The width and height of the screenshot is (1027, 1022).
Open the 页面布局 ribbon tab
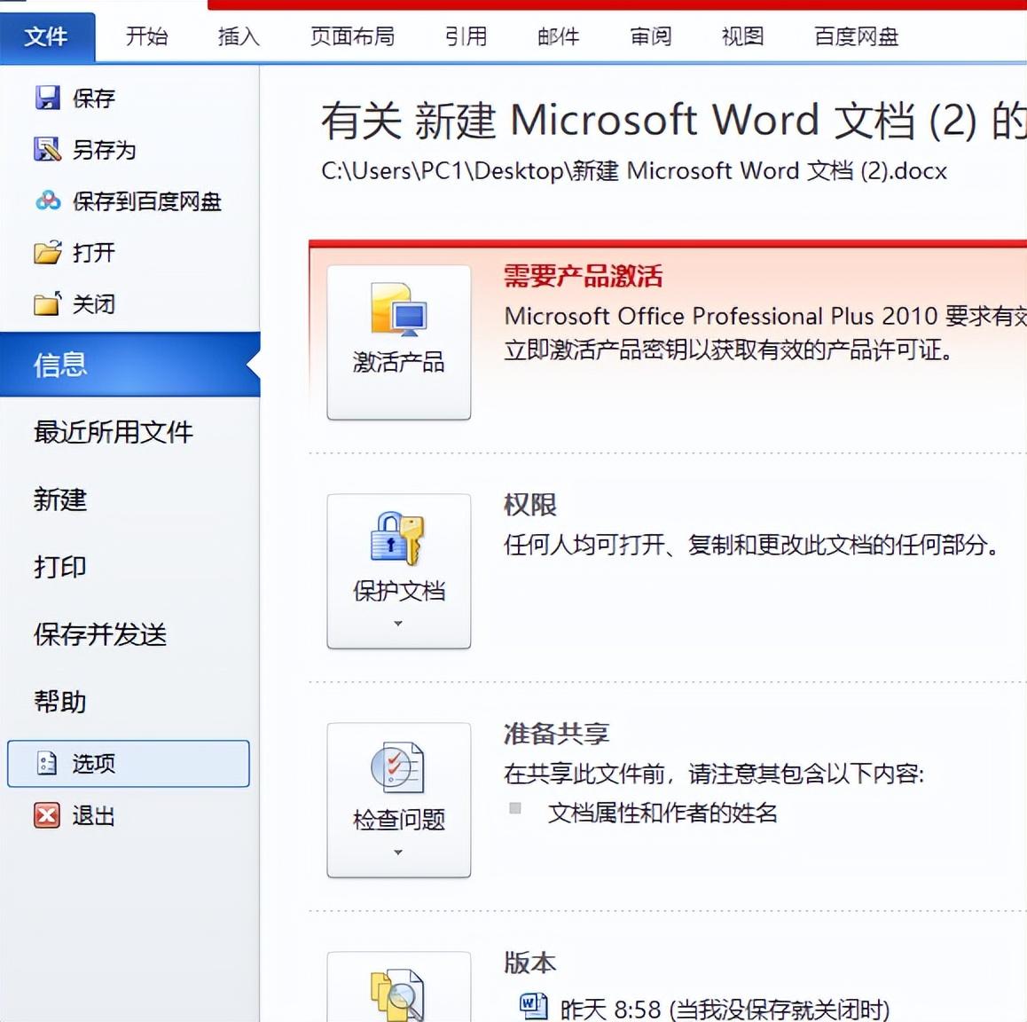coord(352,36)
